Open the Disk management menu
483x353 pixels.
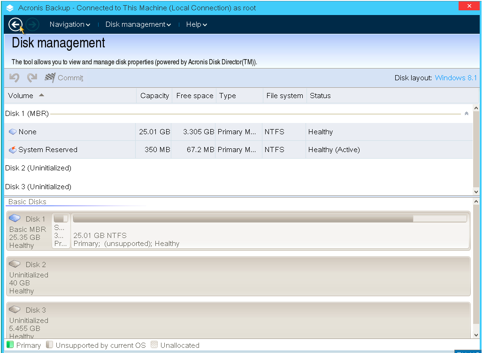pyautogui.click(x=138, y=24)
